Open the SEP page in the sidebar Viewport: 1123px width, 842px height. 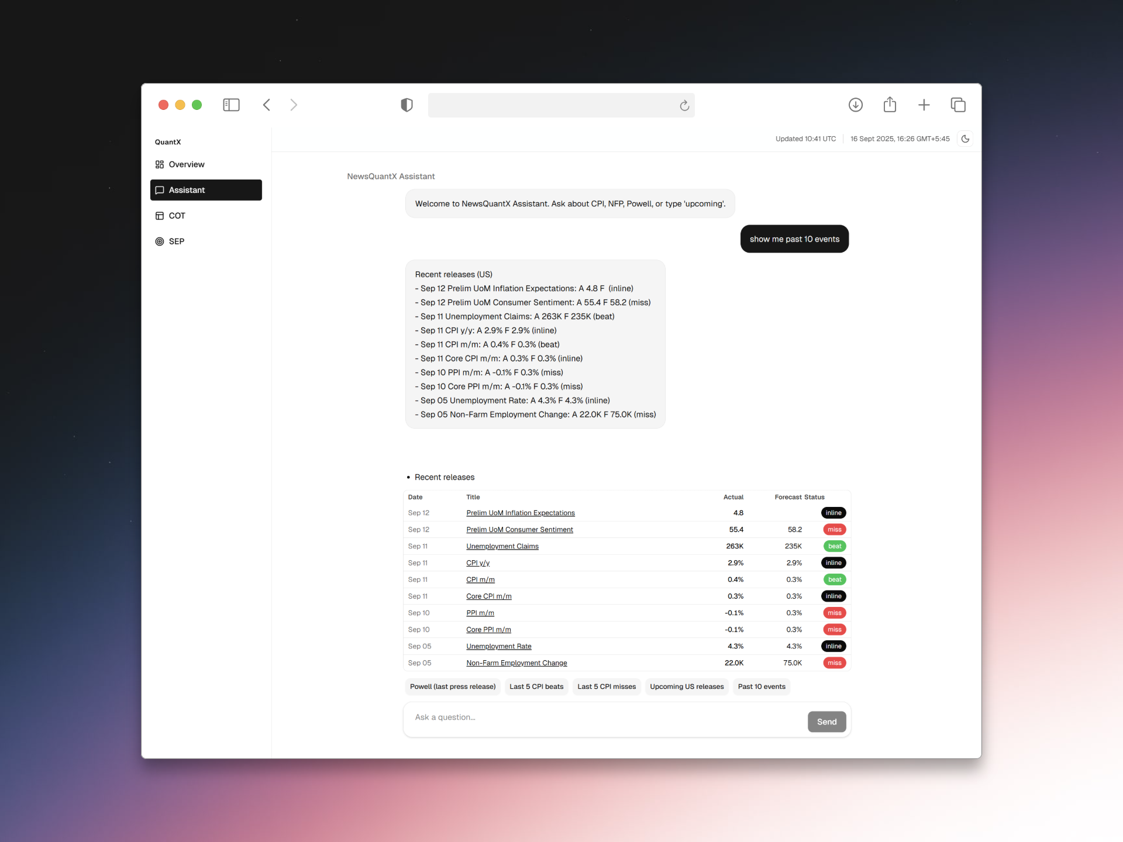click(x=176, y=241)
